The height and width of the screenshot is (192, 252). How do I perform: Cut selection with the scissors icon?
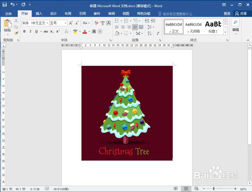coord(16,21)
